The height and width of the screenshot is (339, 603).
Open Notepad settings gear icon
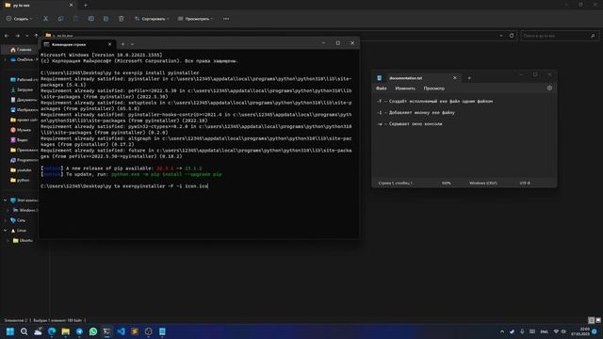point(549,88)
